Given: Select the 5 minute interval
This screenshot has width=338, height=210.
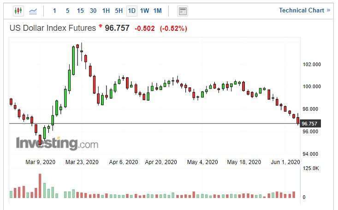Looking at the screenshot, I should [67, 11].
